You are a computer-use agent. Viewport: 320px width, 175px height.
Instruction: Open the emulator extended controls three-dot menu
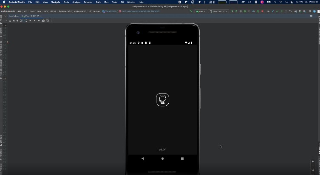(52, 20)
